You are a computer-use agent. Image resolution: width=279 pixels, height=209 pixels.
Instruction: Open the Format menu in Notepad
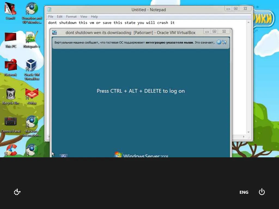click(x=71, y=17)
